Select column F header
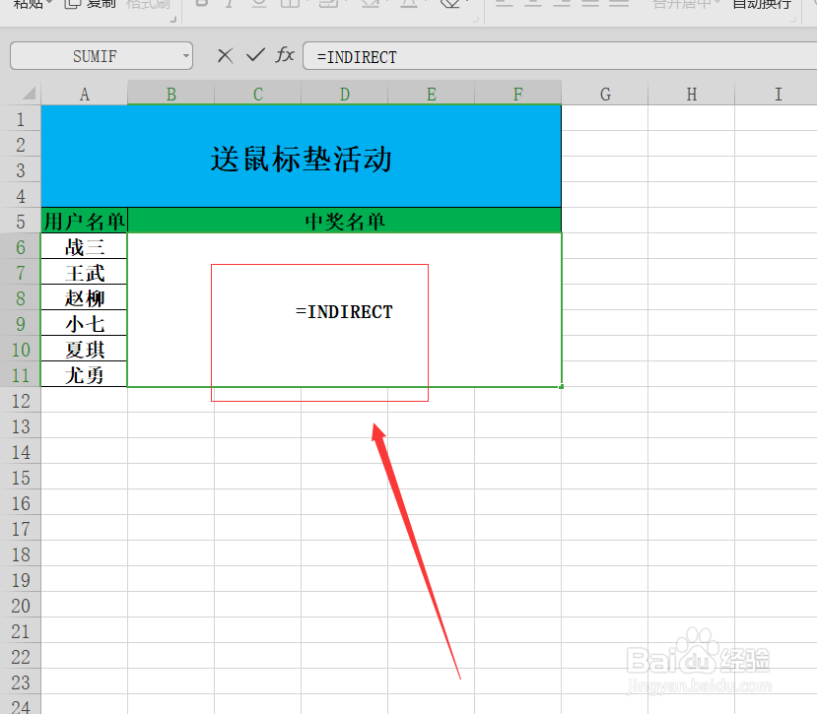Screen dimensions: 817x714 click(517, 93)
